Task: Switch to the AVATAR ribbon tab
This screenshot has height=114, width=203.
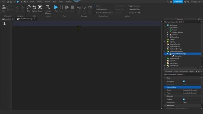Action: [x=48, y=2]
